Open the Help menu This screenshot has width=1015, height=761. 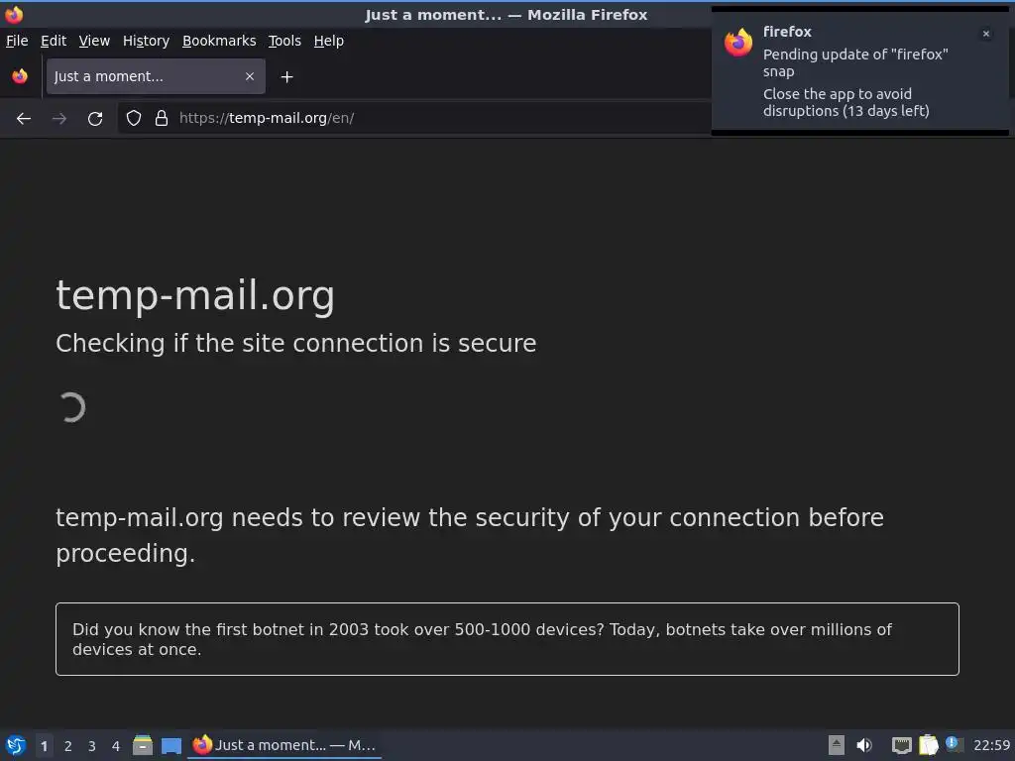click(x=329, y=41)
